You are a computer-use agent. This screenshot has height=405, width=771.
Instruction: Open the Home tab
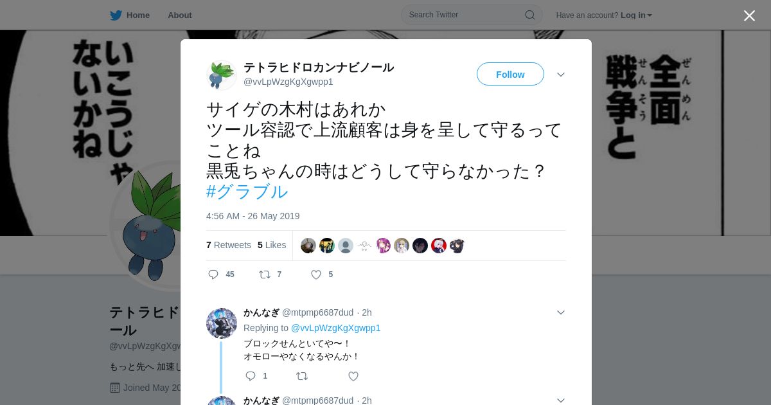coord(137,15)
